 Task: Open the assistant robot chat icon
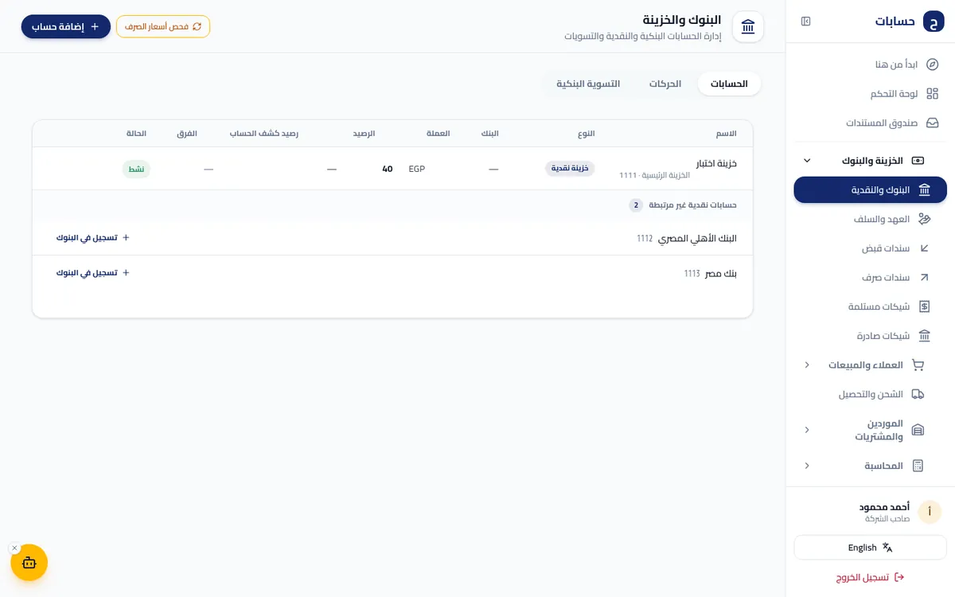click(x=29, y=563)
